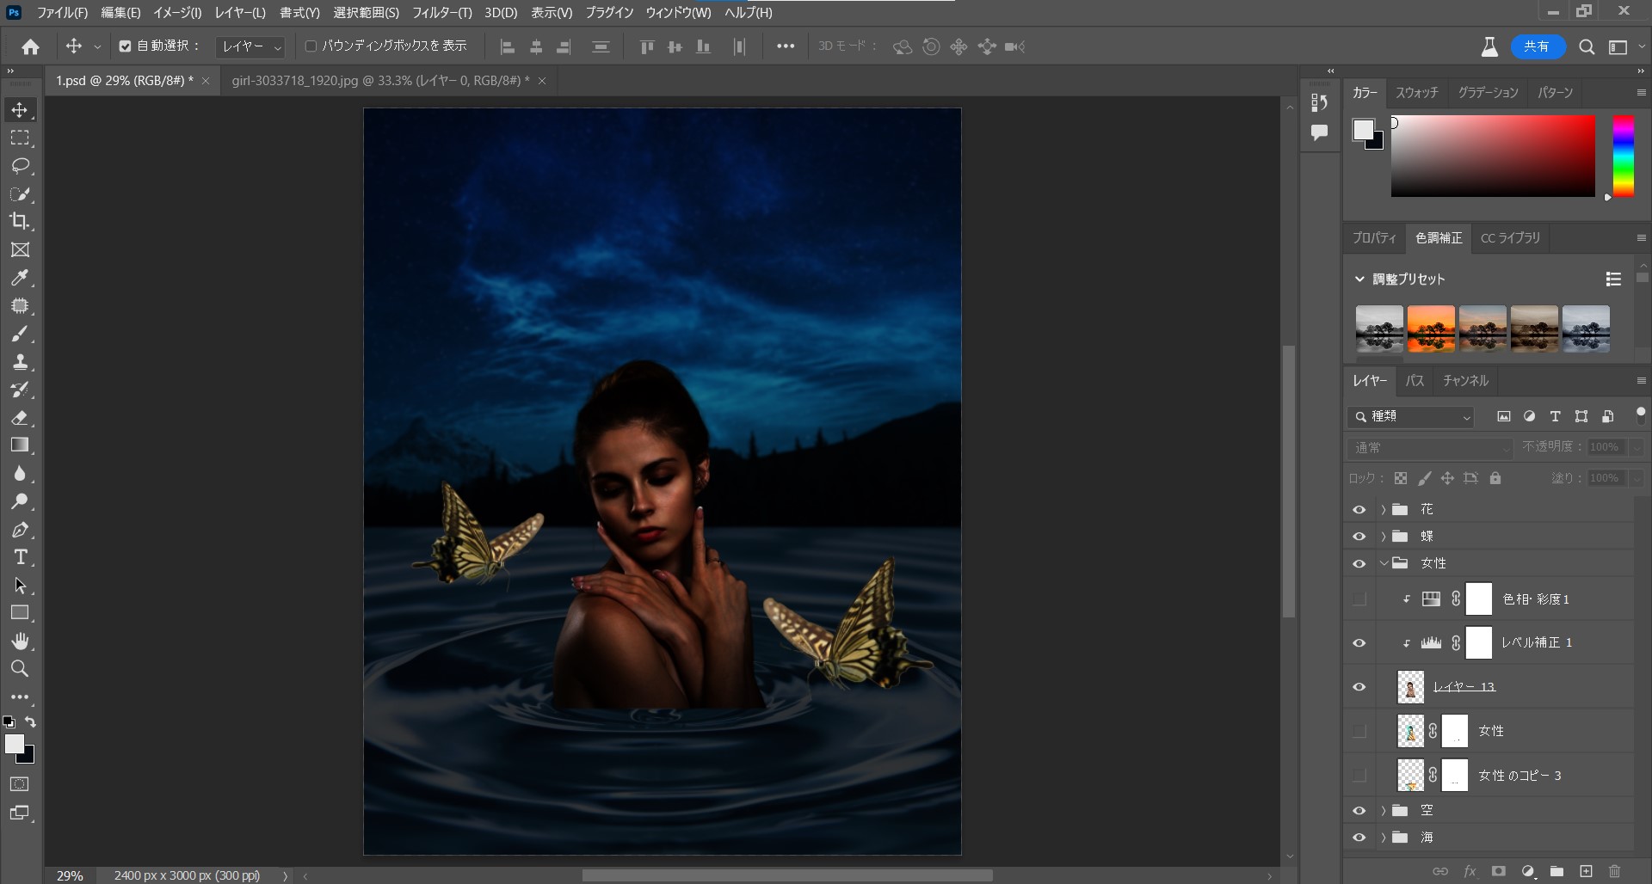Select the Dodge tool
Image resolution: width=1652 pixels, height=884 pixels.
(x=20, y=501)
